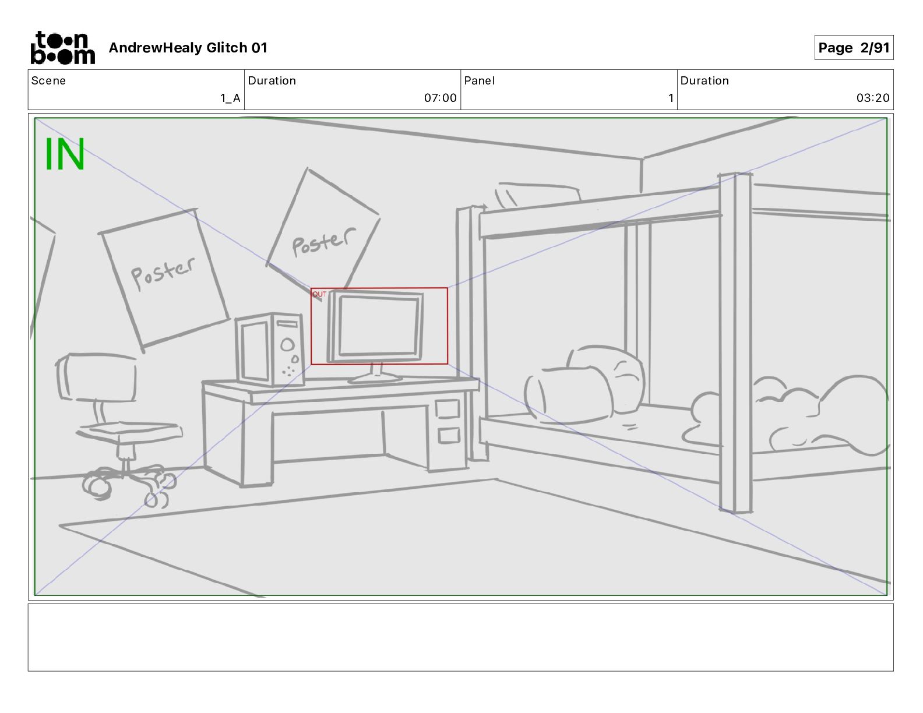Click the green IN camera label
This screenshot has width=923, height=713.
coord(65,154)
